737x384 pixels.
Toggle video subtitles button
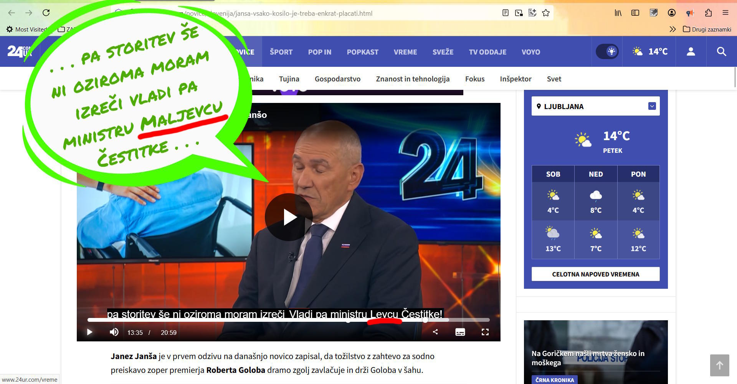click(460, 332)
